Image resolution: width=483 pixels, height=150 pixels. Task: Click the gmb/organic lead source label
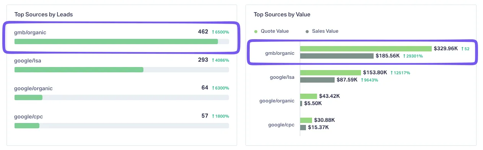point(30,32)
